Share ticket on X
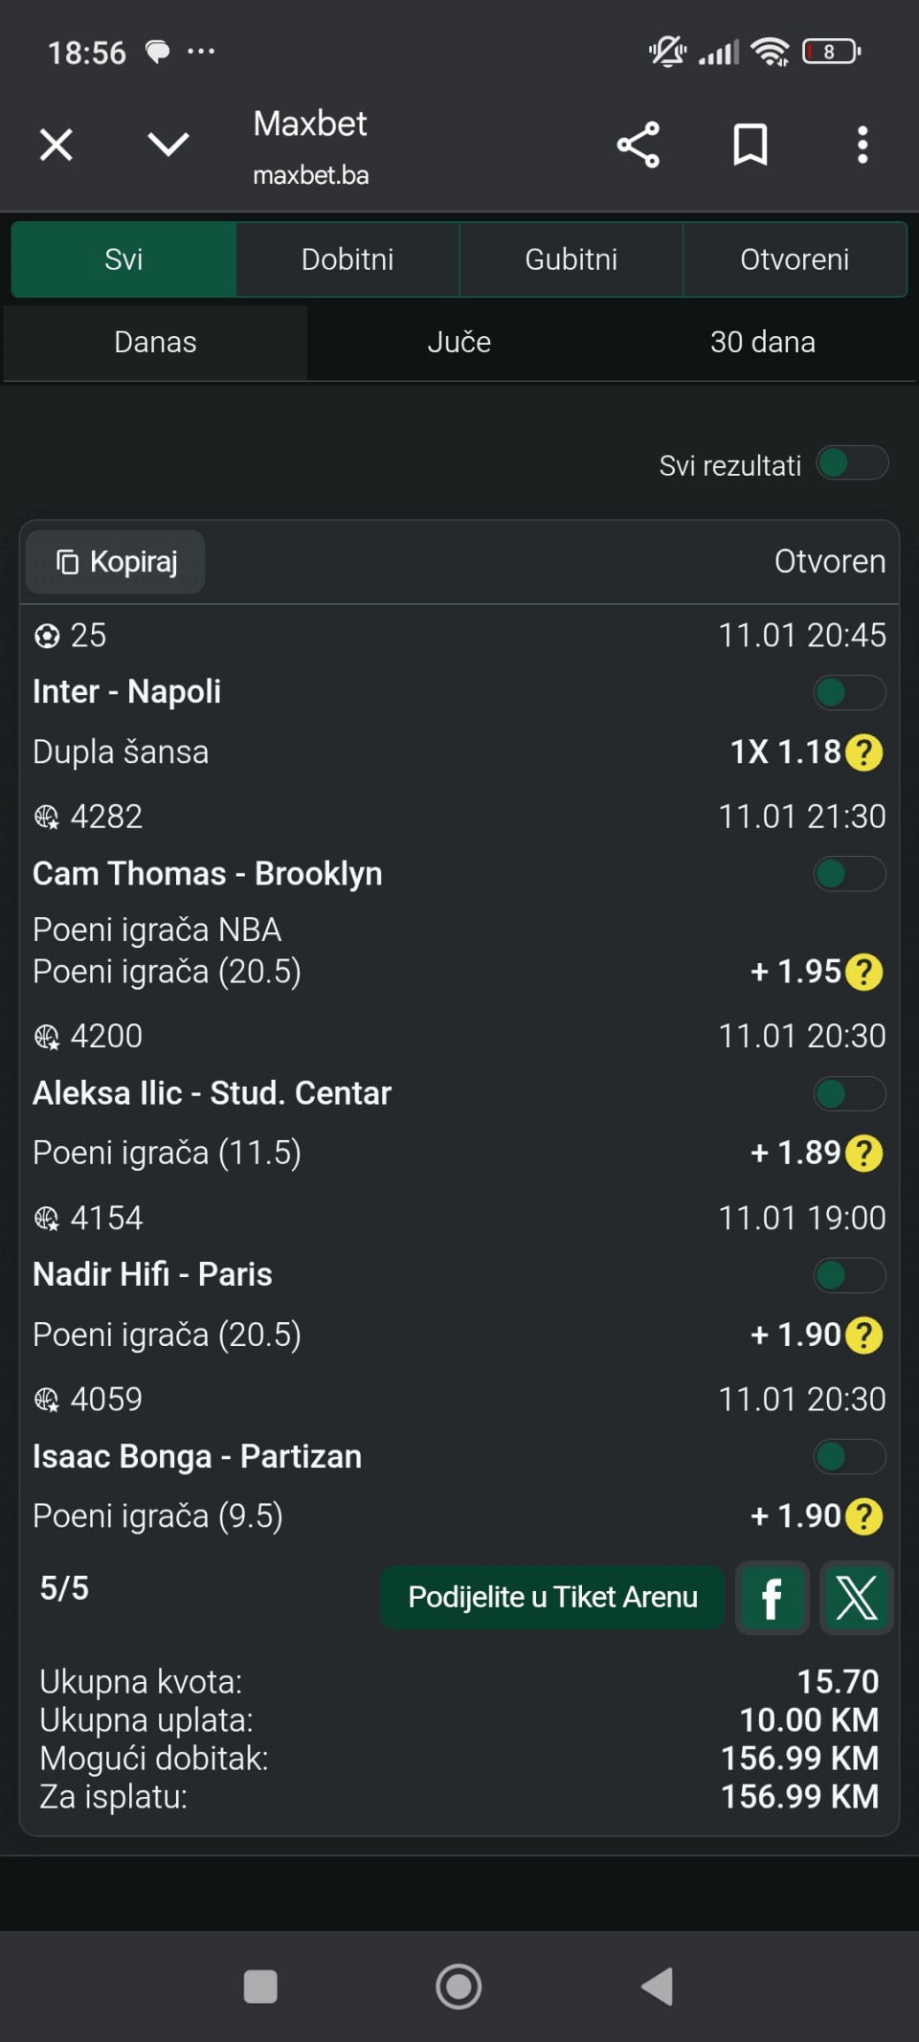Image resolution: width=919 pixels, height=2042 pixels. click(857, 1598)
